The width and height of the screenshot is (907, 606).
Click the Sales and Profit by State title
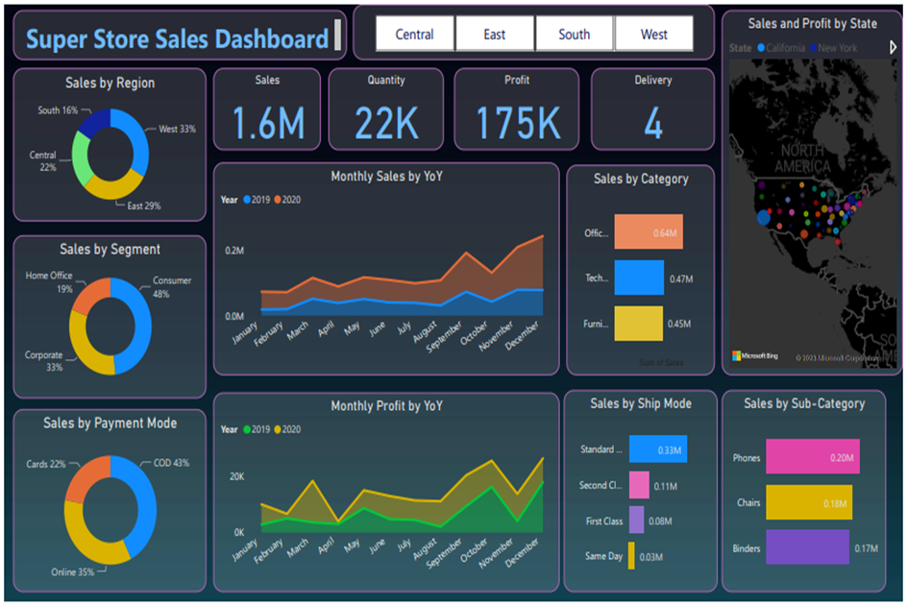(x=812, y=24)
